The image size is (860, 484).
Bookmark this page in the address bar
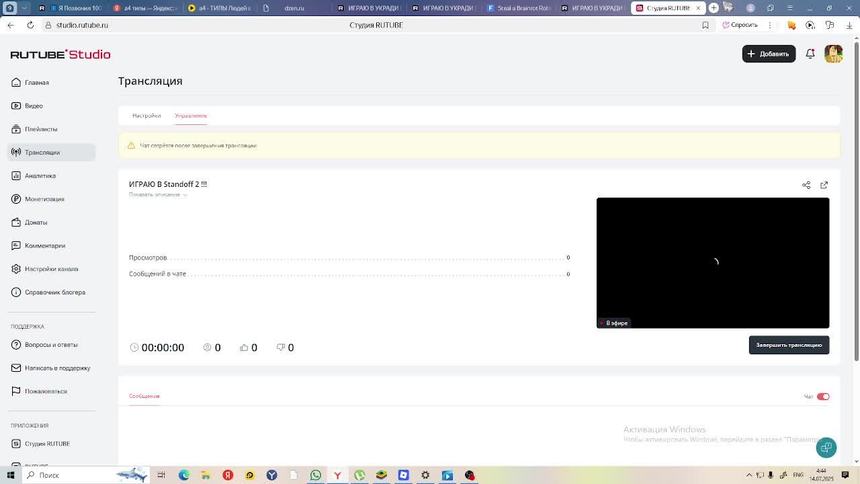(x=705, y=25)
